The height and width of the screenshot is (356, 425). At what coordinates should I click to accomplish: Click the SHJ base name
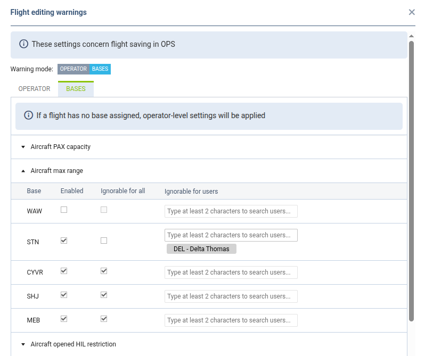coord(33,296)
